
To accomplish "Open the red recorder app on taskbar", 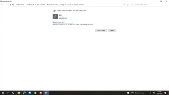I will click(41, 93).
